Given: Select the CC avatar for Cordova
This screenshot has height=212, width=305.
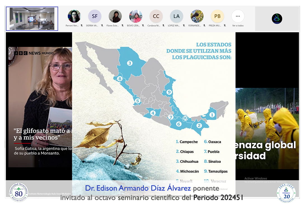Looking at the screenshot, I should [156, 16].
